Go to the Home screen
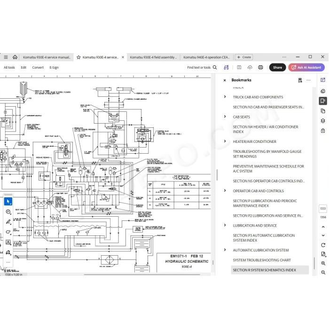 click(15, 57)
